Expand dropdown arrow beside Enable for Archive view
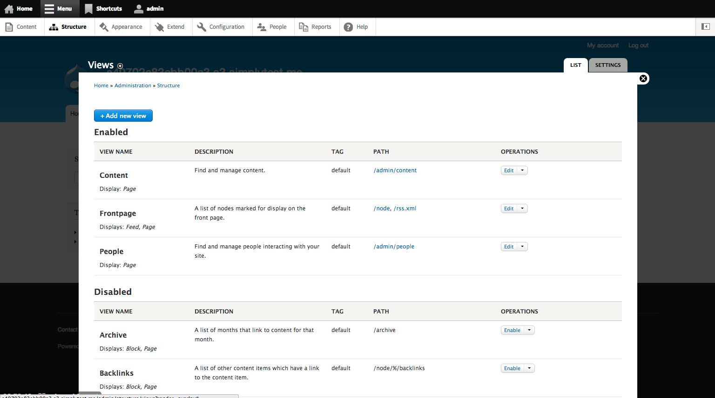The image size is (715, 398). tap(529, 330)
